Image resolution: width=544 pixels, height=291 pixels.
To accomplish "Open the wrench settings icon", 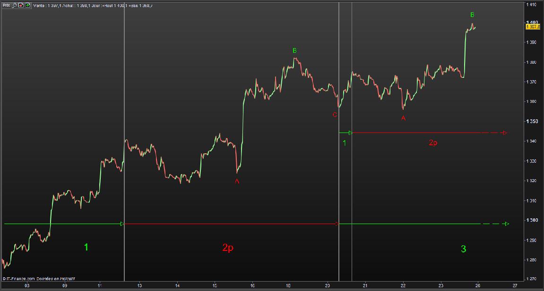I will 15,5.
